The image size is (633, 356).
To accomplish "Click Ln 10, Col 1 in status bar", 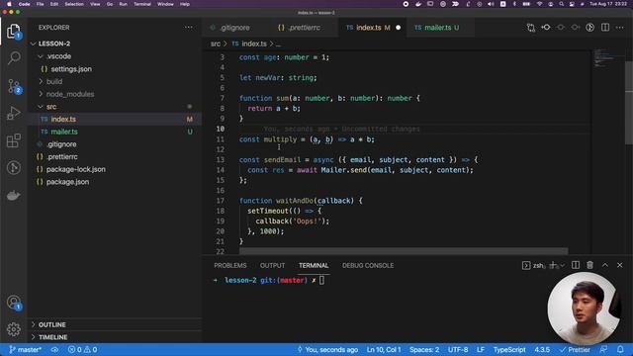I will (x=384, y=349).
